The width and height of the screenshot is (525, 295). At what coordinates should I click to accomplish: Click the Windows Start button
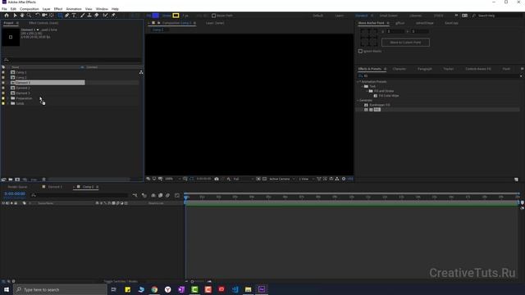click(x=7, y=289)
